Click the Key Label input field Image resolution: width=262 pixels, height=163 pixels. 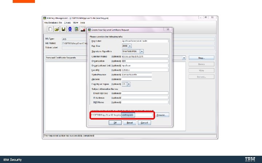[145, 41]
